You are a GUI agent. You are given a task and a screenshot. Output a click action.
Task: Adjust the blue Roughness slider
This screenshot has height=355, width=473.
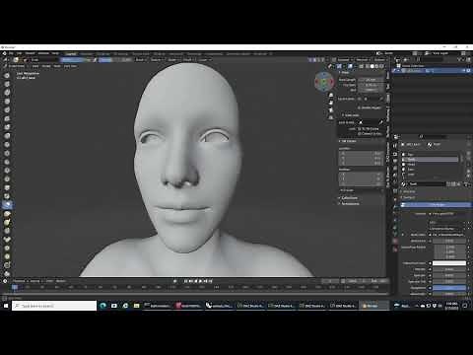coord(449,288)
